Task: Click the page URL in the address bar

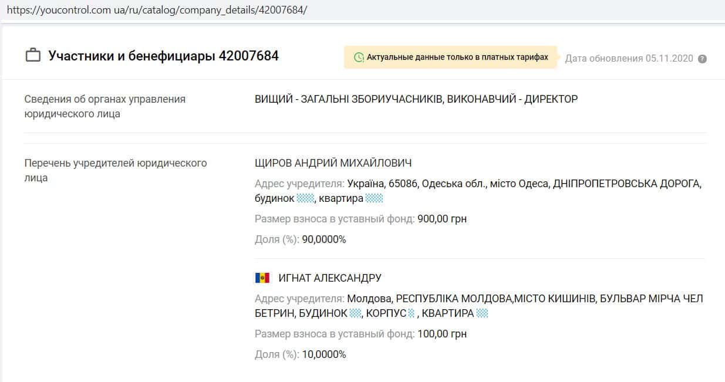Action: (x=157, y=11)
